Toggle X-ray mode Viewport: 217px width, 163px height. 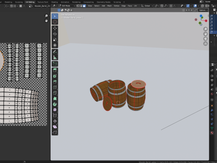[x=203, y=6]
